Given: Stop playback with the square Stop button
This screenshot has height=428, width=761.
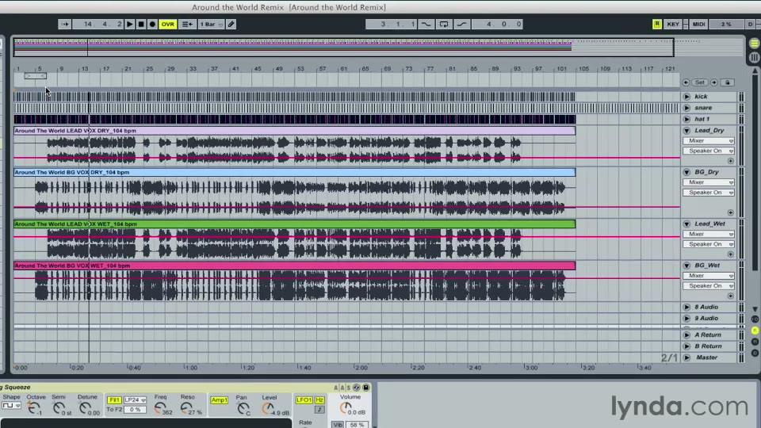Looking at the screenshot, I should [141, 24].
